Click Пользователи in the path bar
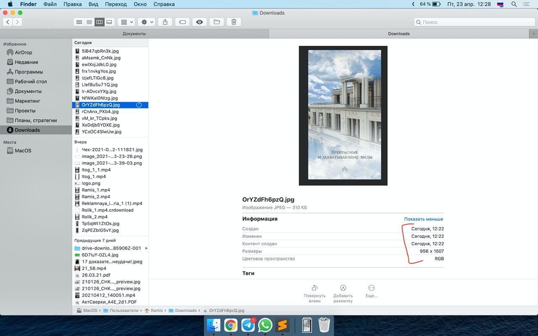This screenshot has width=538, height=336. click(121, 311)
